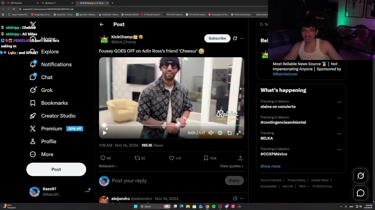
Task: Open the Happy Cristiano Ro bookmark
Action: point(18,15)
